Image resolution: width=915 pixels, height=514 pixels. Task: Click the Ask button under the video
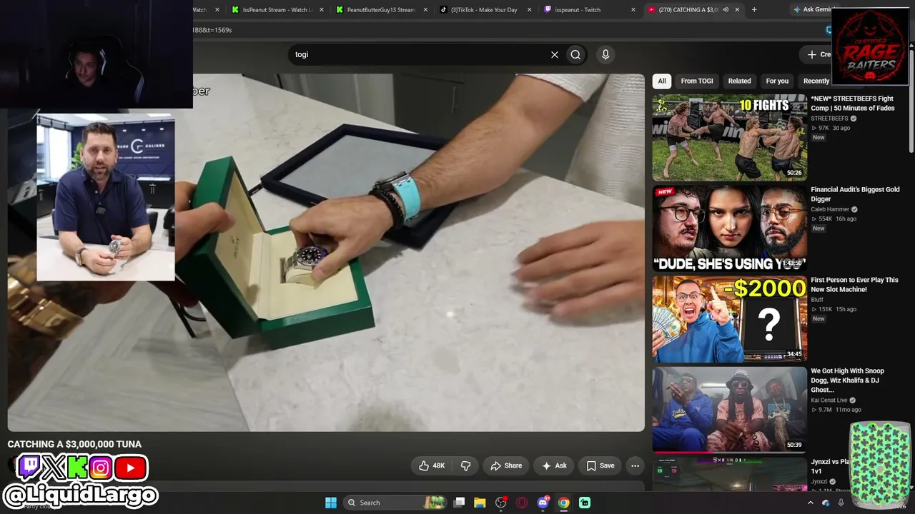(554, 465)
